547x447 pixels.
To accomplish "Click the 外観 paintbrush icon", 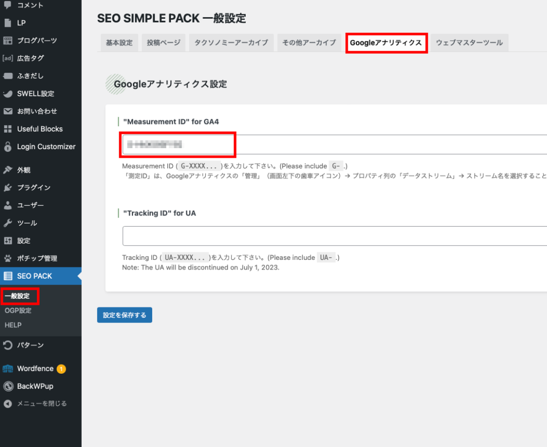I will 7,170.
